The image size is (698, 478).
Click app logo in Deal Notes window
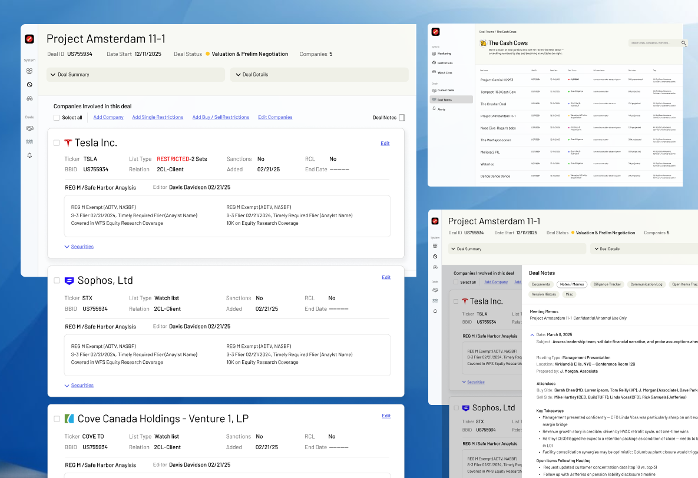435,221
